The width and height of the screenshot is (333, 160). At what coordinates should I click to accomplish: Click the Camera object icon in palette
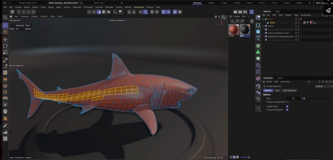(x=258, y=93)
